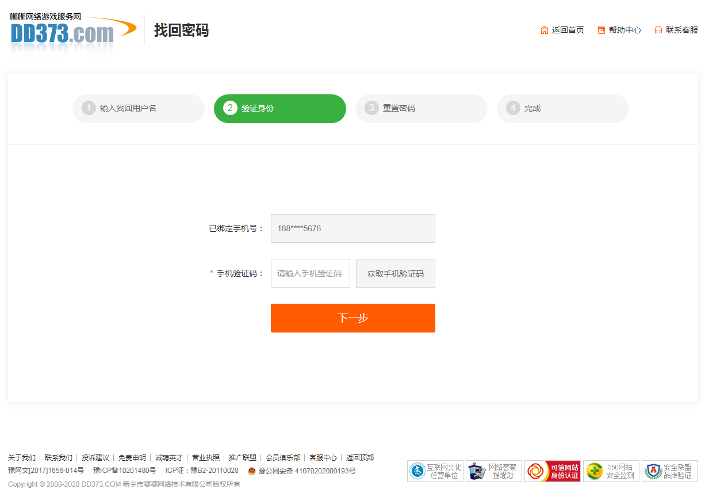Screen dimensions: 705x497
Task: Click the police emblem beside 豫公网安备
Action: [252, 471]
